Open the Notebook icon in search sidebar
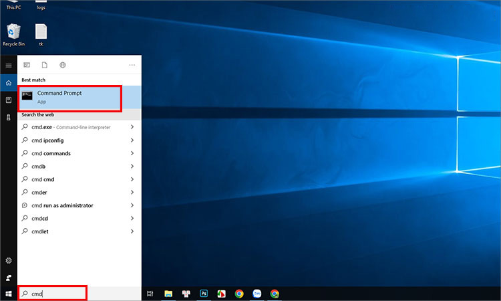 click(x=9, y=100)
